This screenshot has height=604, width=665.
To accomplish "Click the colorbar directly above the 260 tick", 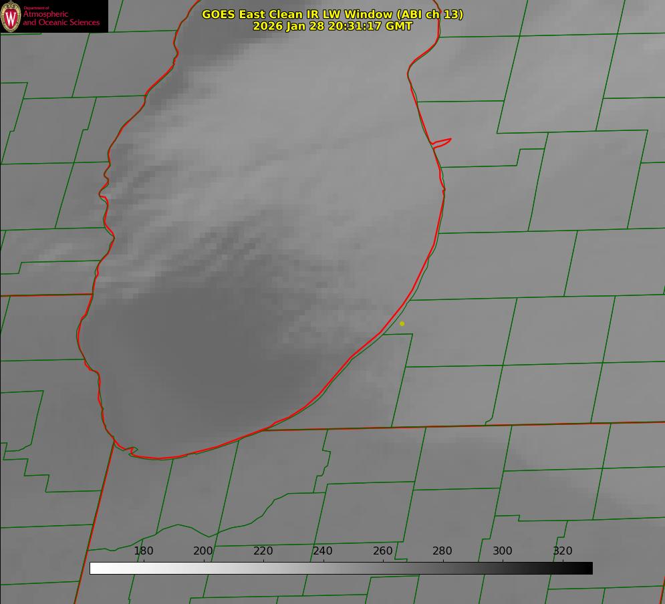I will click(x=383, y=568).
